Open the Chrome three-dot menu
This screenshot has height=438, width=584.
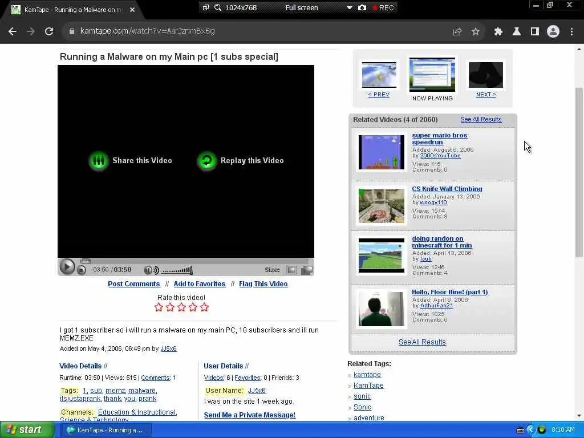coord(571,32)
